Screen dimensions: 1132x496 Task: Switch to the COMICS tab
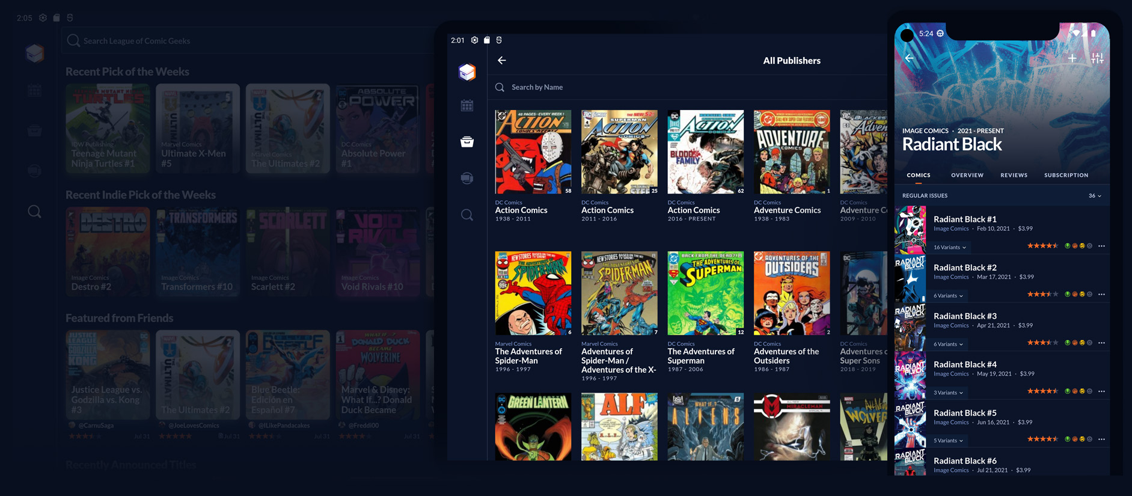tap(919, 175)
